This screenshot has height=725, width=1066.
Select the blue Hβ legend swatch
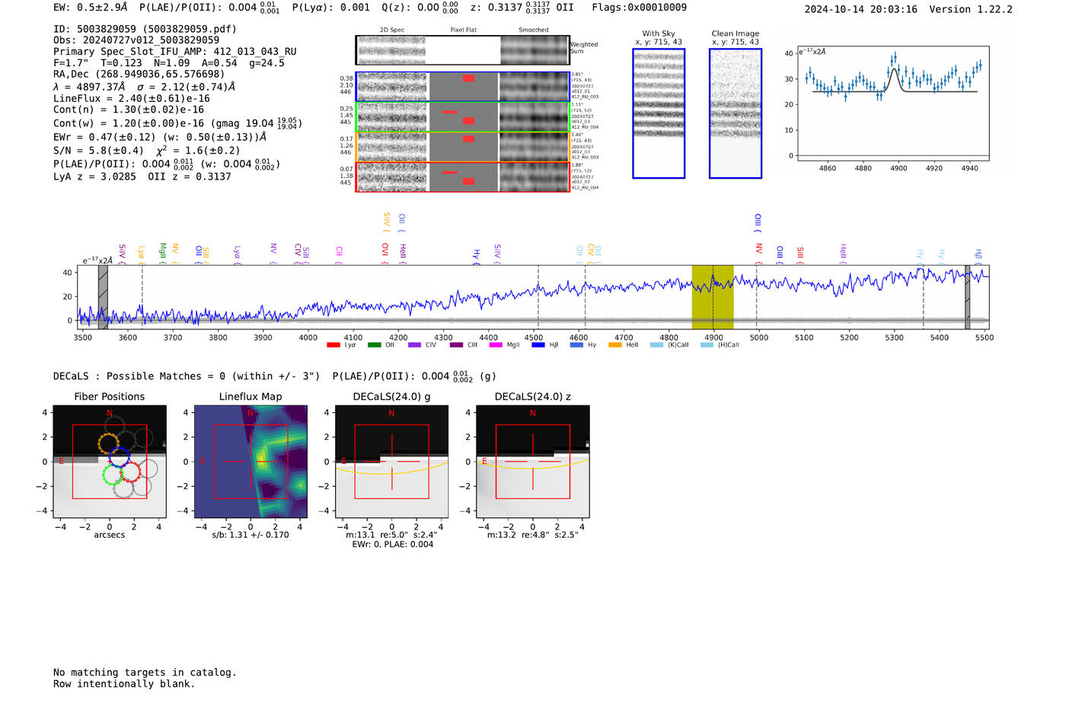click(538, 345)
